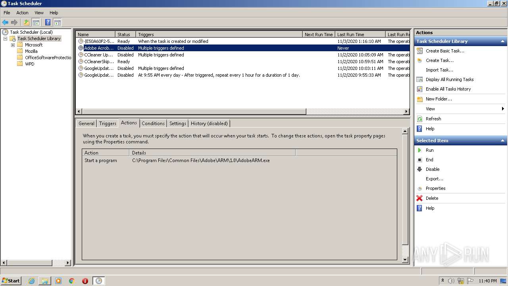Expand the View submenu arrow
508x286 pixels.
[503, 109]
